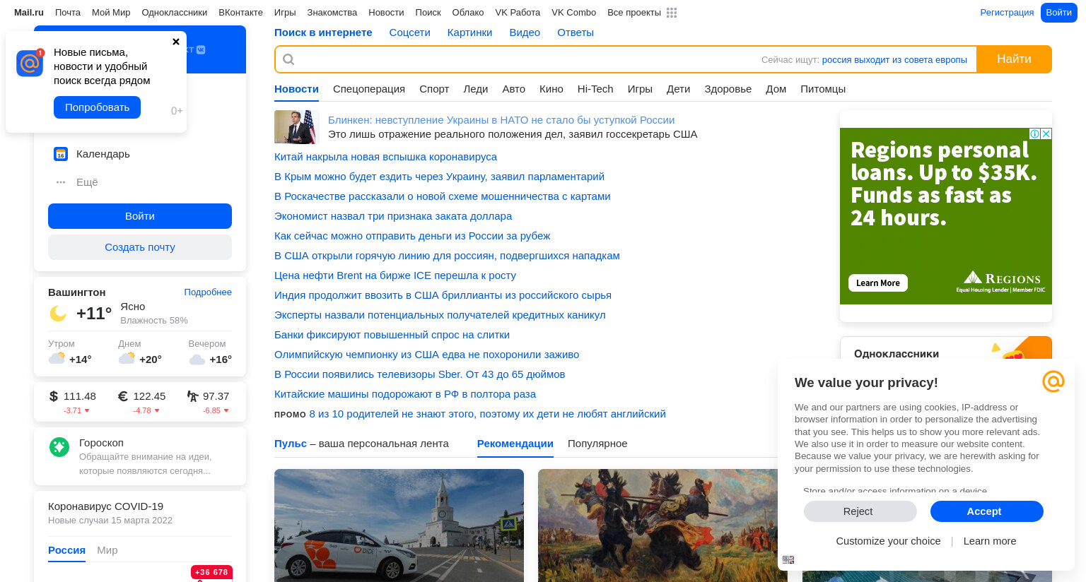The height and width of the screenshot is (582, 1086).
Task: Switch to 'Картинки' search category
Action: [x=469, y=32]
